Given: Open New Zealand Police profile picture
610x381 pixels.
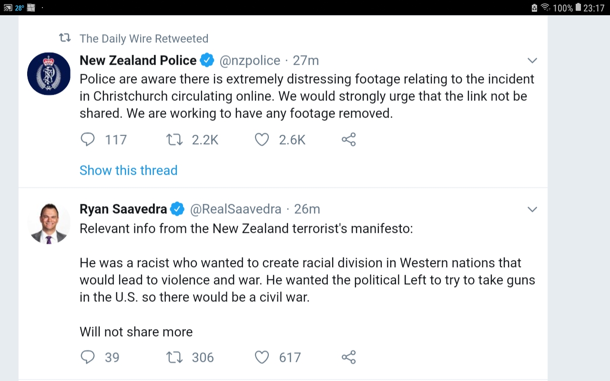Looking at the screenshot, I should pos(49,74).
